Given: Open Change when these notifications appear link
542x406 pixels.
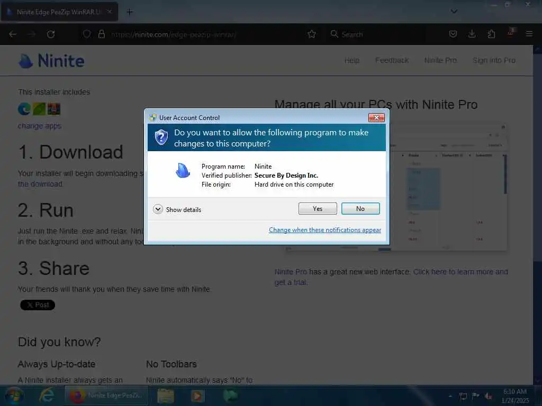Looking at the screenshot, I should pyautogui.click(x=325, y=230).
